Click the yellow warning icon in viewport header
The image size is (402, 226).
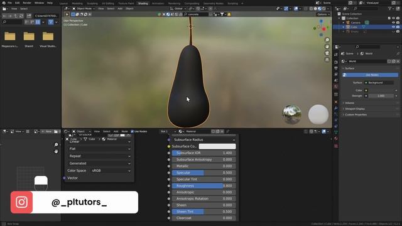(x=229, y=14)
